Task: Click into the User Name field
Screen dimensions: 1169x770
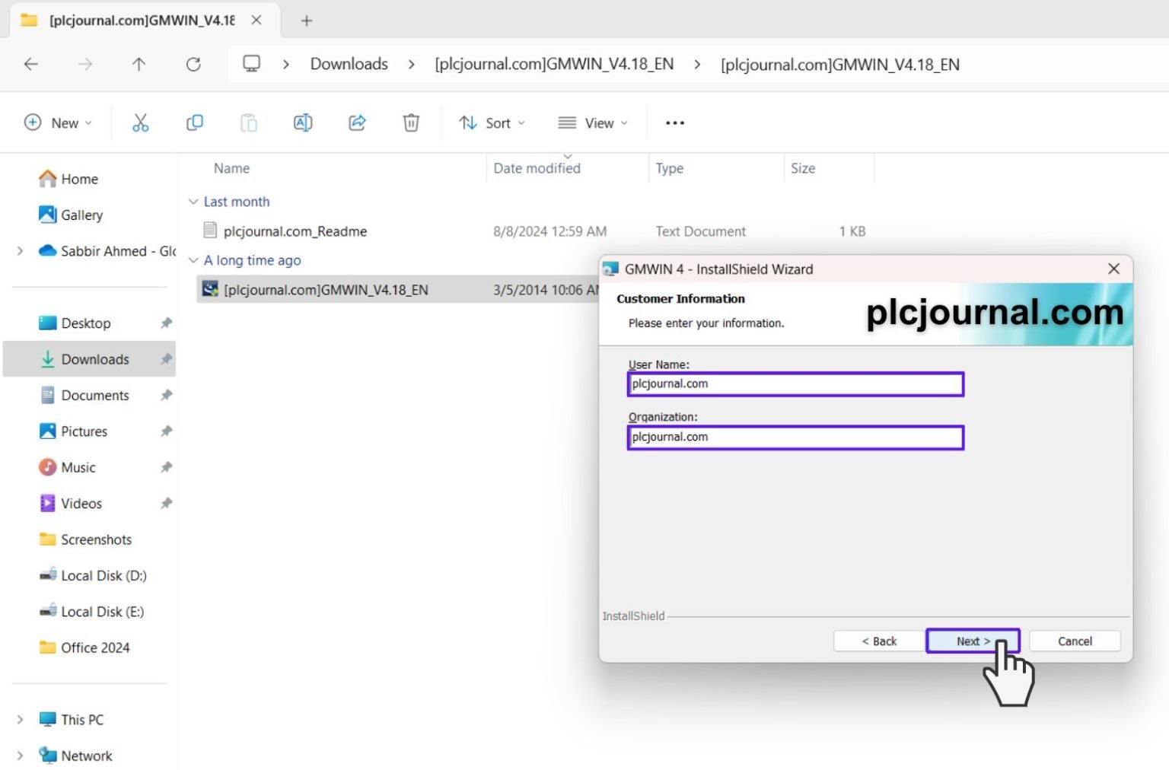Action: (x=795, y=384)
